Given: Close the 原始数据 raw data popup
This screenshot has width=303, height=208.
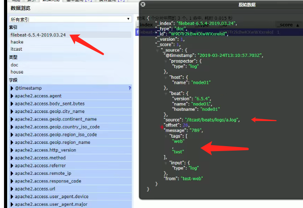Looking at the screenshot, I should [143, 4].
